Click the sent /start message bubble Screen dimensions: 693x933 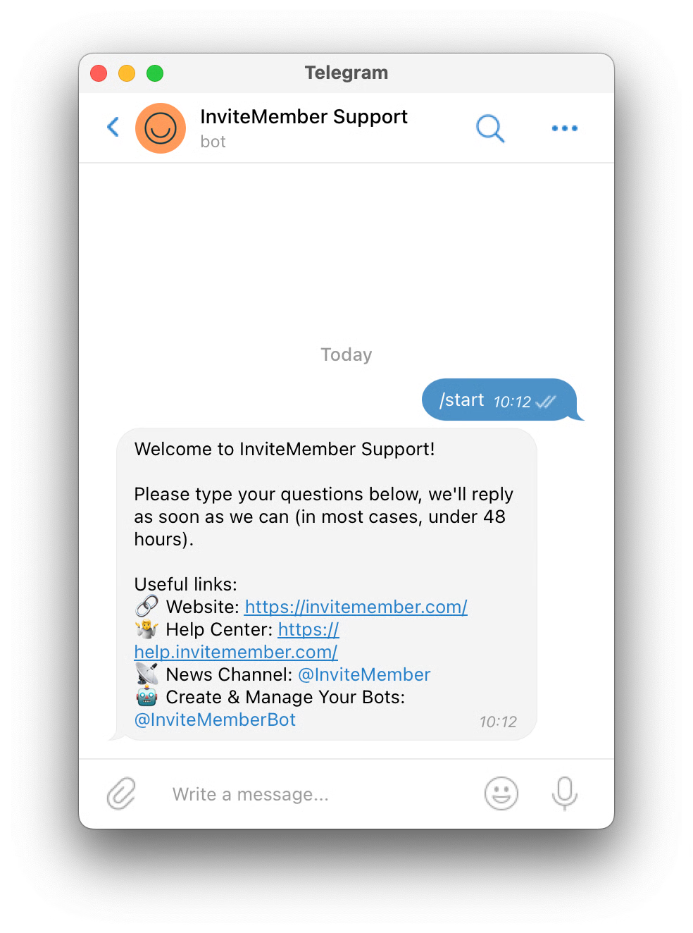[499, 400]
